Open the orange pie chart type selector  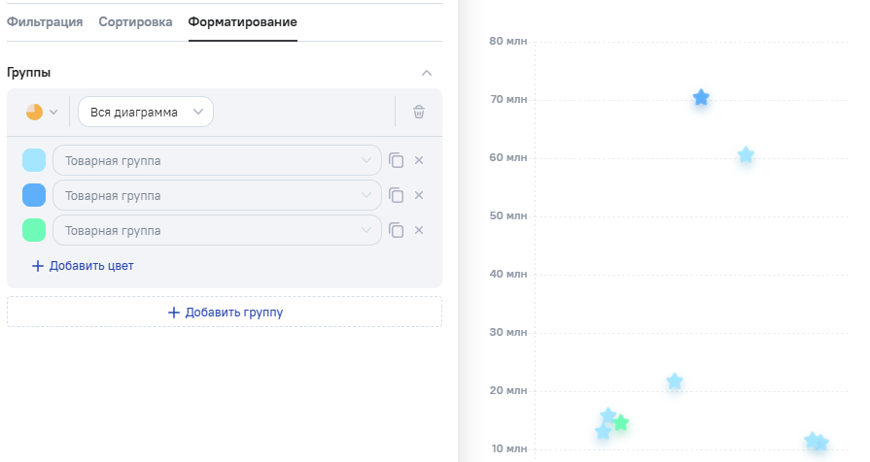point(42,112)
